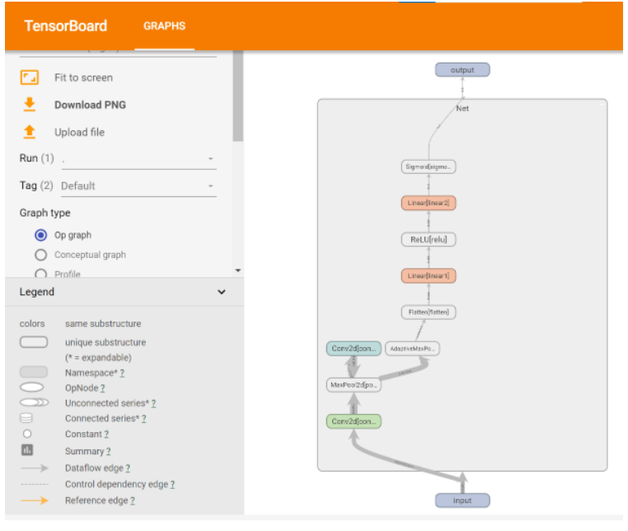Screen dimensions: 628x531
Task: Select the input node in graph
Action: (462, 500)
